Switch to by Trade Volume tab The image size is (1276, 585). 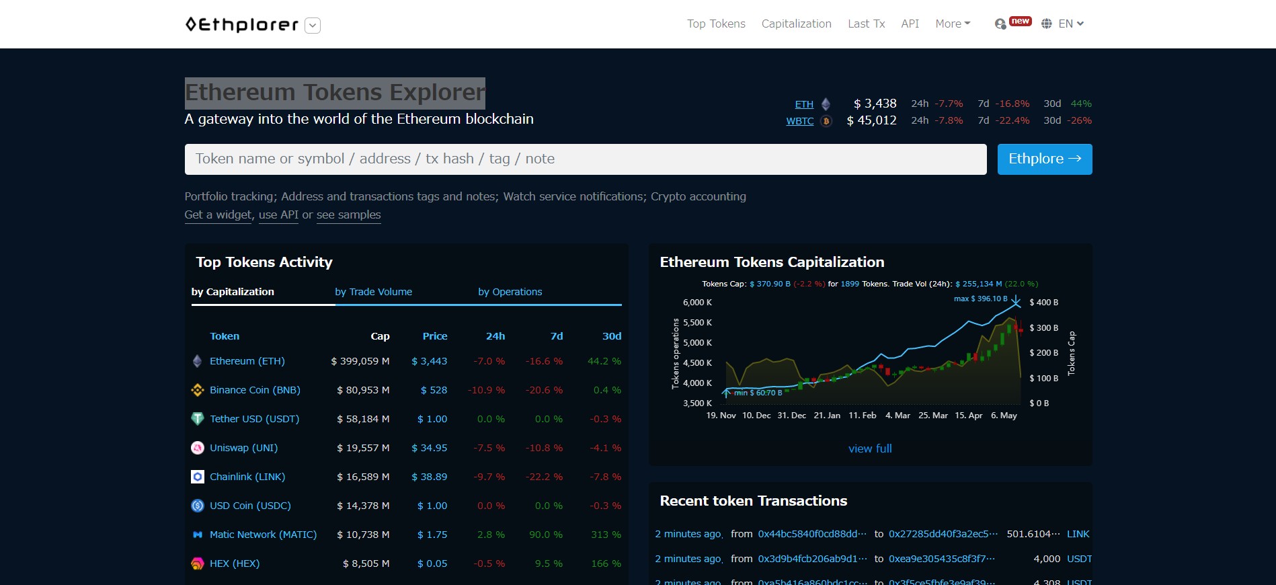click(374, 292)
